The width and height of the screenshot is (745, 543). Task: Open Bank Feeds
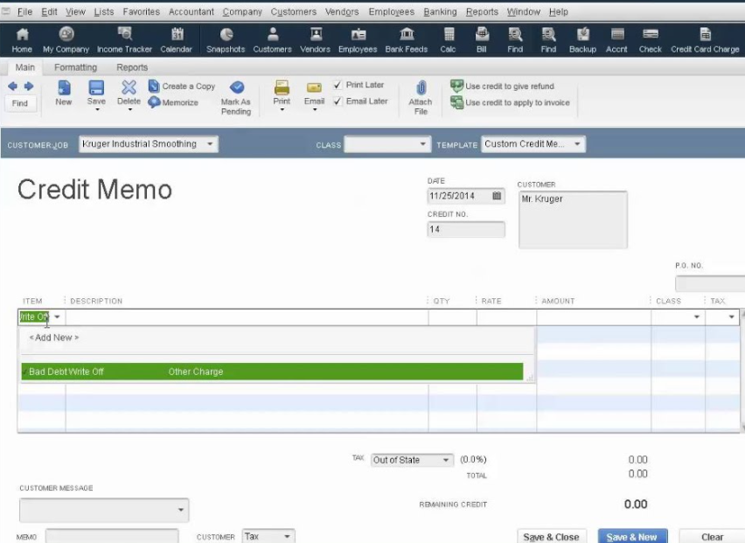tap(407, 40)
